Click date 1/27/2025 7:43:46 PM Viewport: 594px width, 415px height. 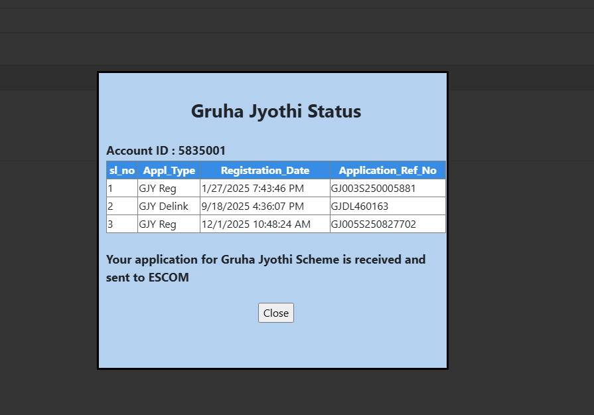253,189
